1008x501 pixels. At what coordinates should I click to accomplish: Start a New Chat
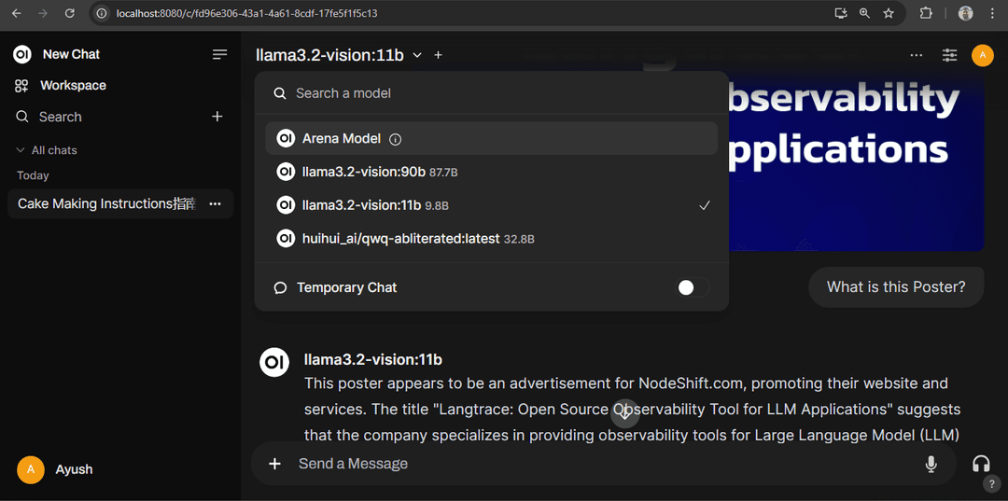71,55
